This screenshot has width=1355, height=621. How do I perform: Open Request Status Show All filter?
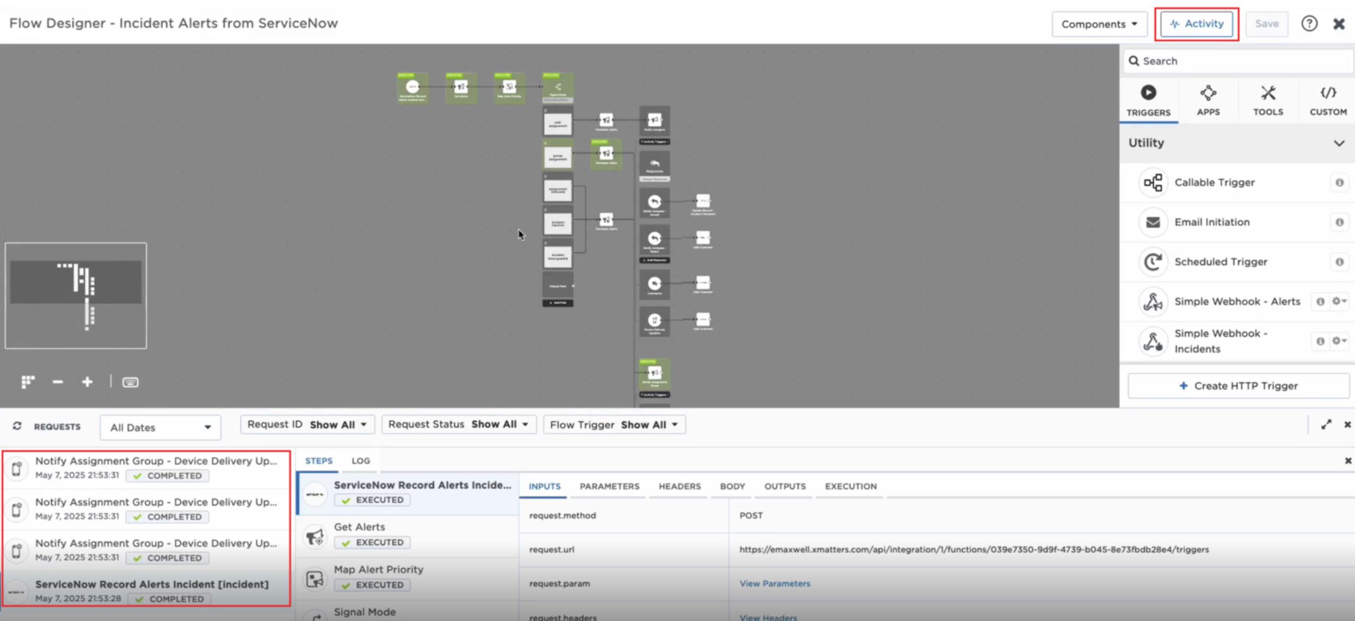459,425
